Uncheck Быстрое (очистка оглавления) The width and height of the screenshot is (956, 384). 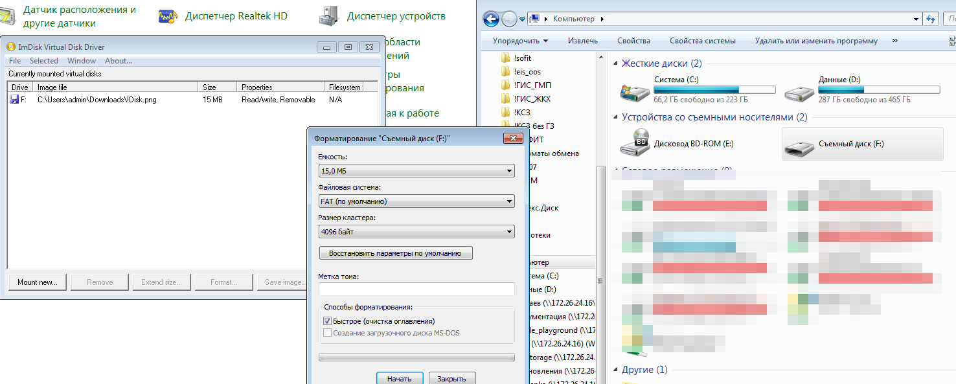(327, 321)
